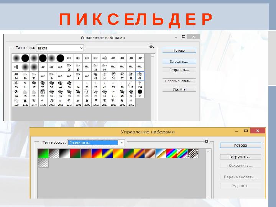Select the brush preset labeled 2477
The height and width of the screenshot is (207, 276).
tap(34, 102)
